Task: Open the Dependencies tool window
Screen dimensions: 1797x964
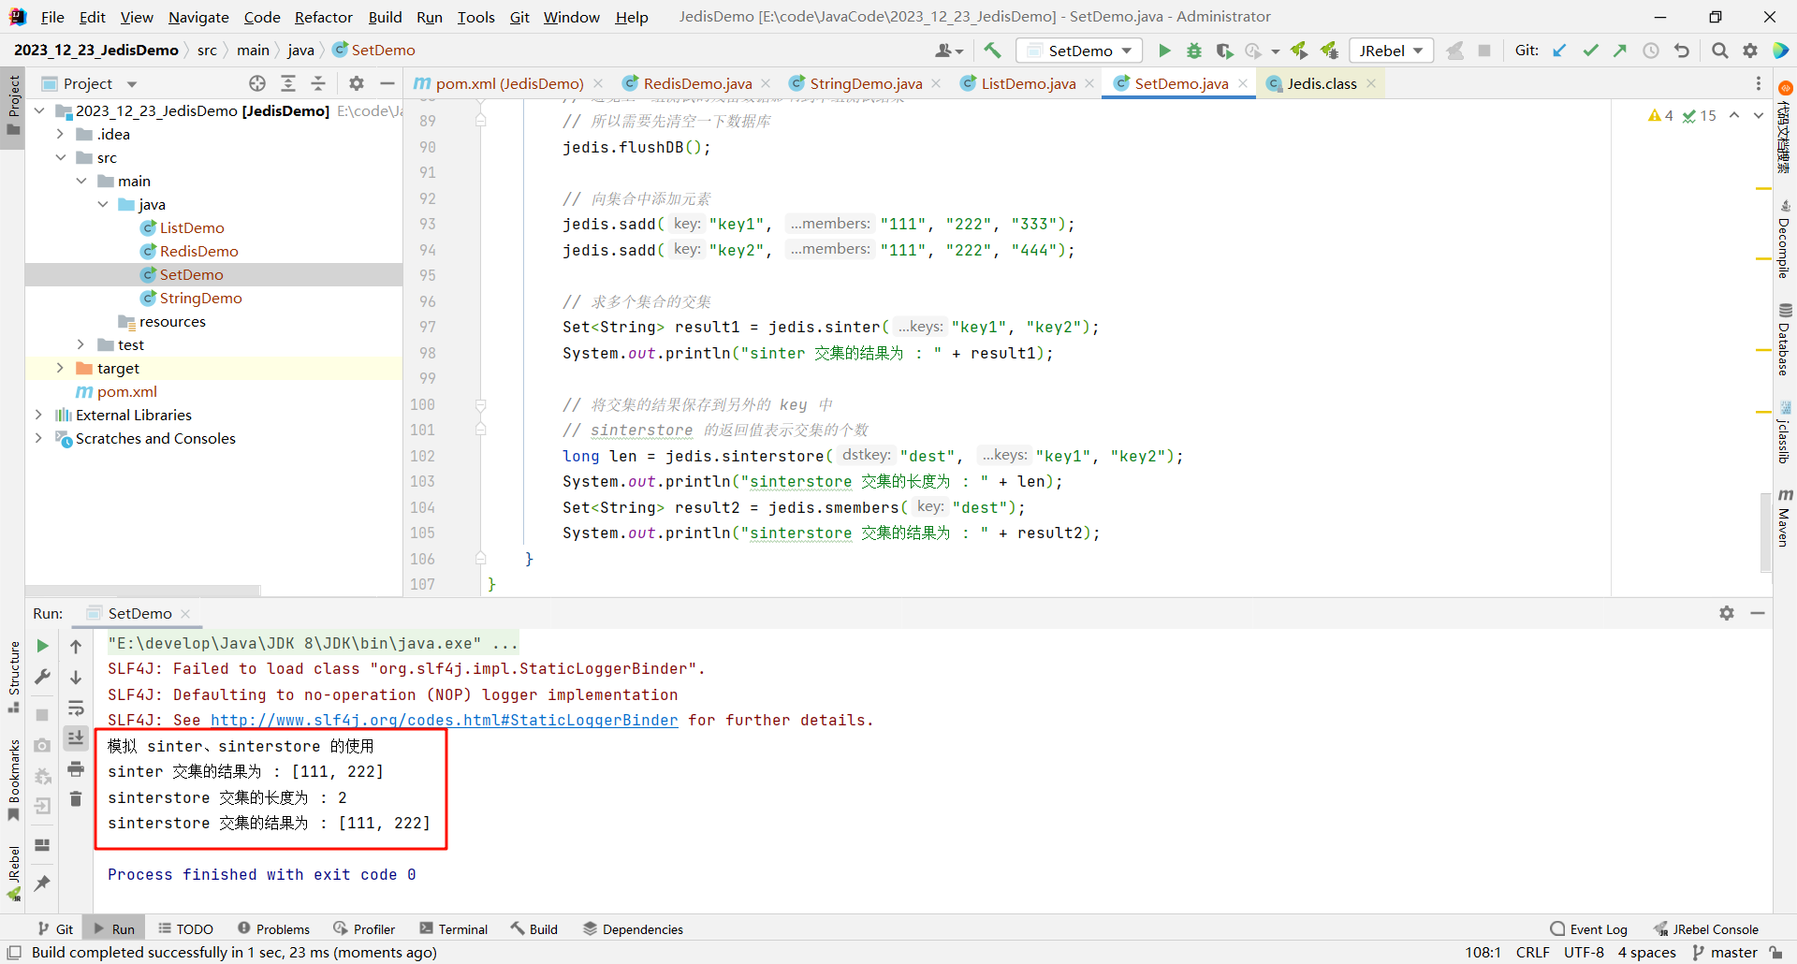Action: point(633,928)
